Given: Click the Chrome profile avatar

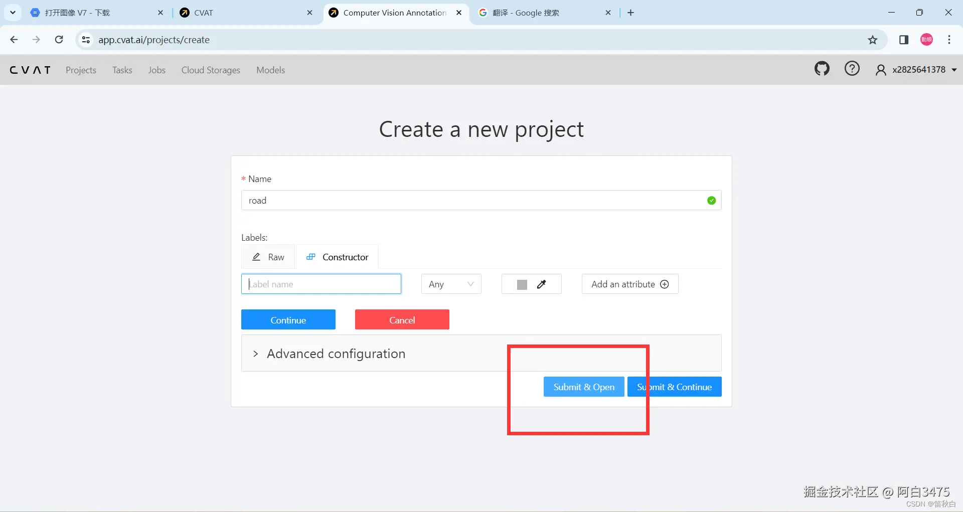Looking at the screenshot, I should coord(926,40).
